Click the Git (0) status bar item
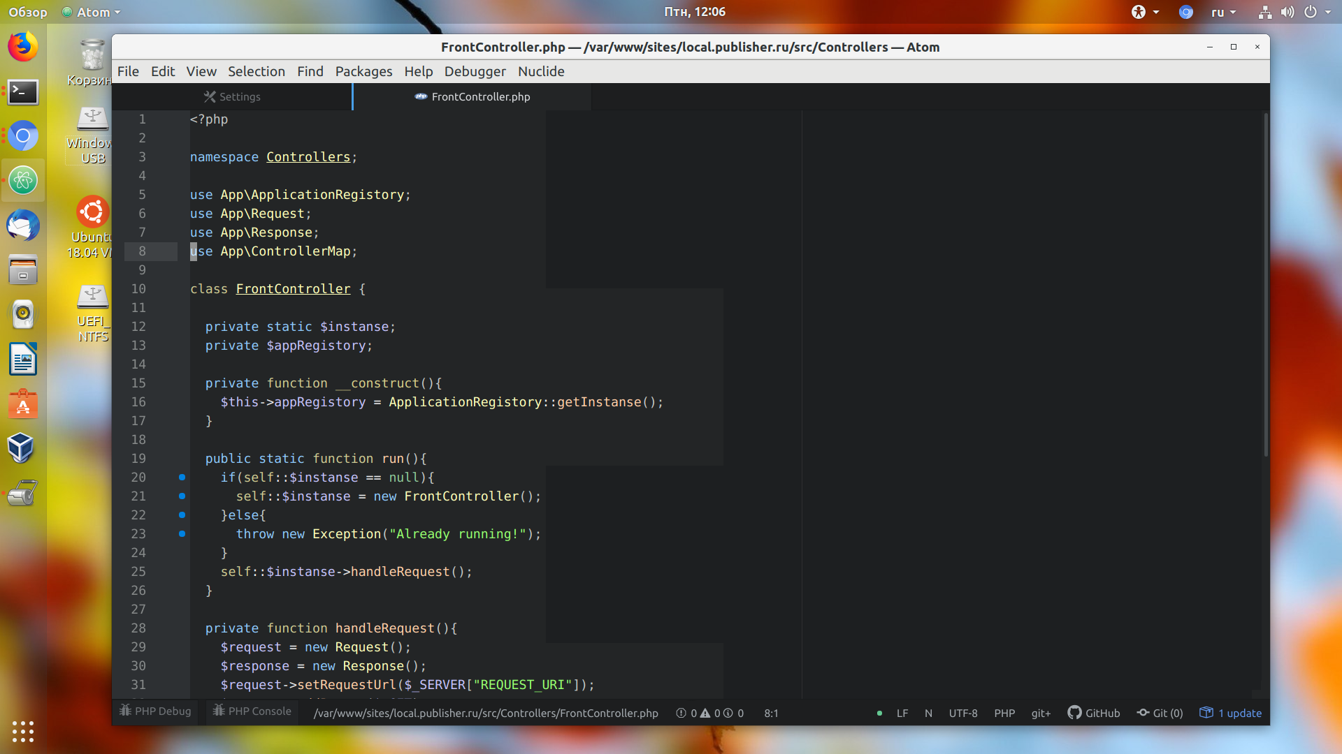The image size is (1342, 754). click(1160, 713)
